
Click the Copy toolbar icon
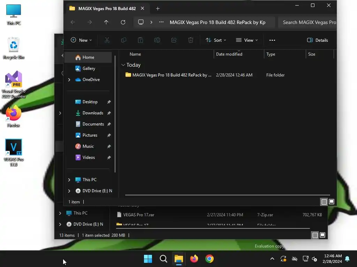pos(124,40)
